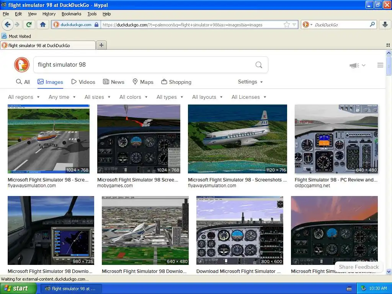Open a new tab with plus button
The height and width of the screenshot is (294, 392).
[x=101, y=45]
